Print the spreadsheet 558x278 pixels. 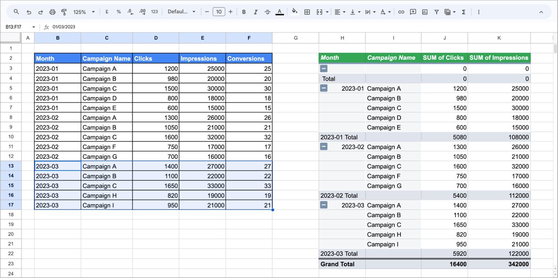(52, 12)
